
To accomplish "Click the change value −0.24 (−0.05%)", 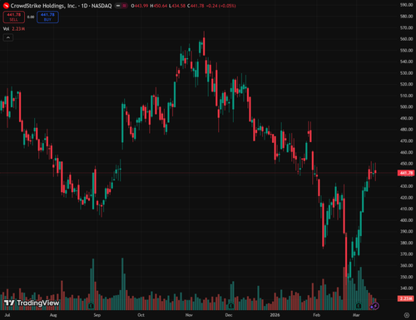I will (220, 6).
